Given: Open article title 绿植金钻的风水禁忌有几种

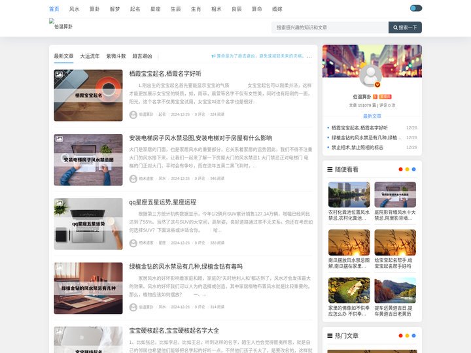Looking at the screenshot, I should click(186, 267).
